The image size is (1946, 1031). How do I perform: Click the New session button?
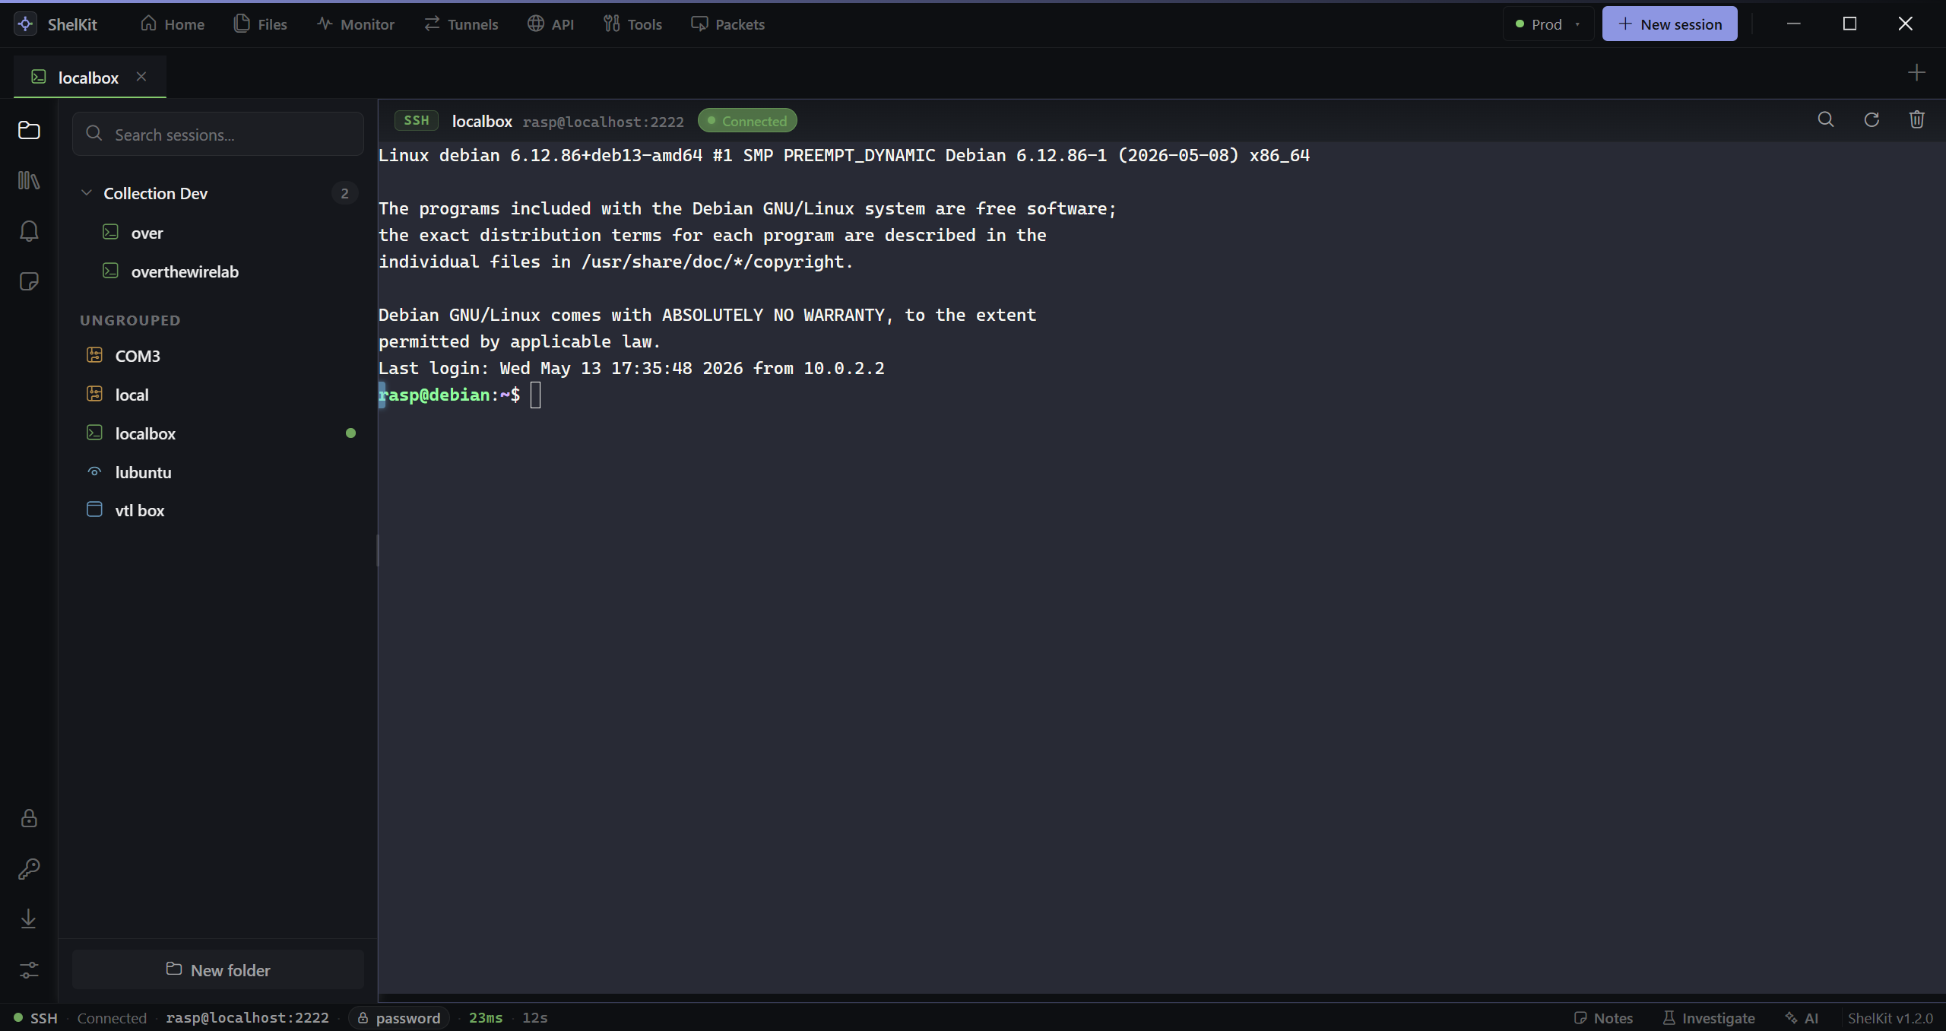1669,24
